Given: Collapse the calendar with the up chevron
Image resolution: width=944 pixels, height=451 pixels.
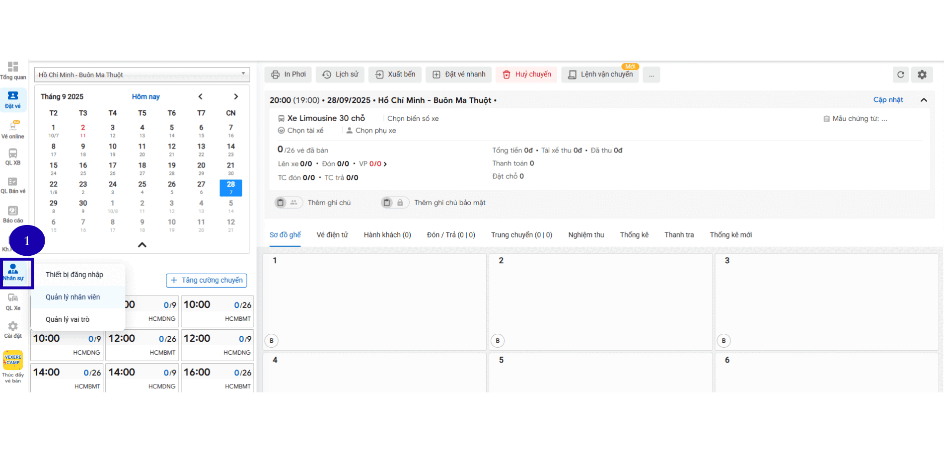Looking at the screenshot, I should pos(142,245).
